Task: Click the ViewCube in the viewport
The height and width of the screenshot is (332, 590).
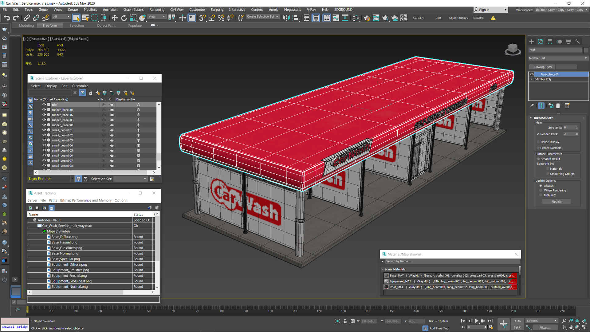Action: [513, 49]
